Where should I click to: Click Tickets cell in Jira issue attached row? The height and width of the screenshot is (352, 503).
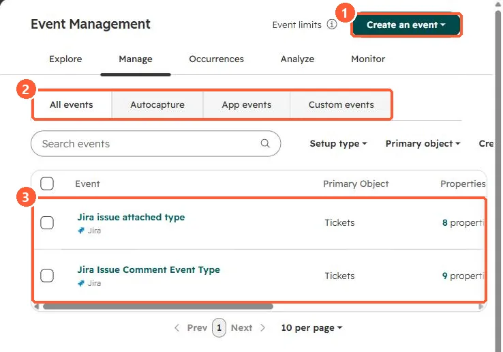(339, 222)
